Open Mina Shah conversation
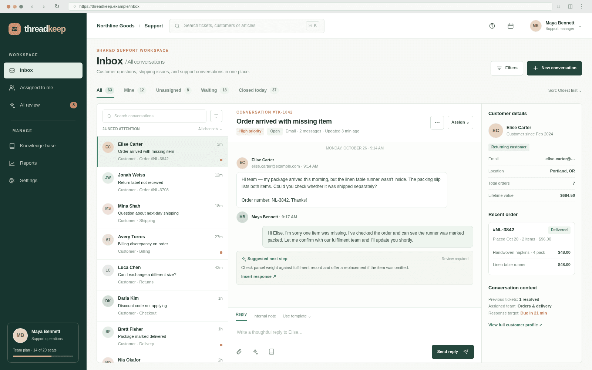Viewport: 592px width, 370px height. 162,213
